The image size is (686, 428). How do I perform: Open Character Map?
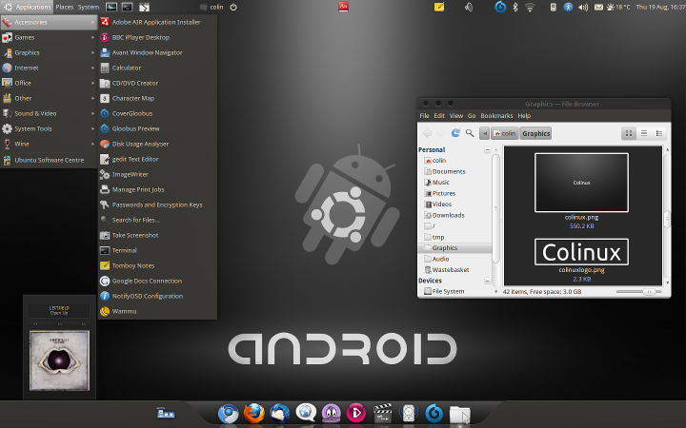pyautogui.click(x=157, y=98)
